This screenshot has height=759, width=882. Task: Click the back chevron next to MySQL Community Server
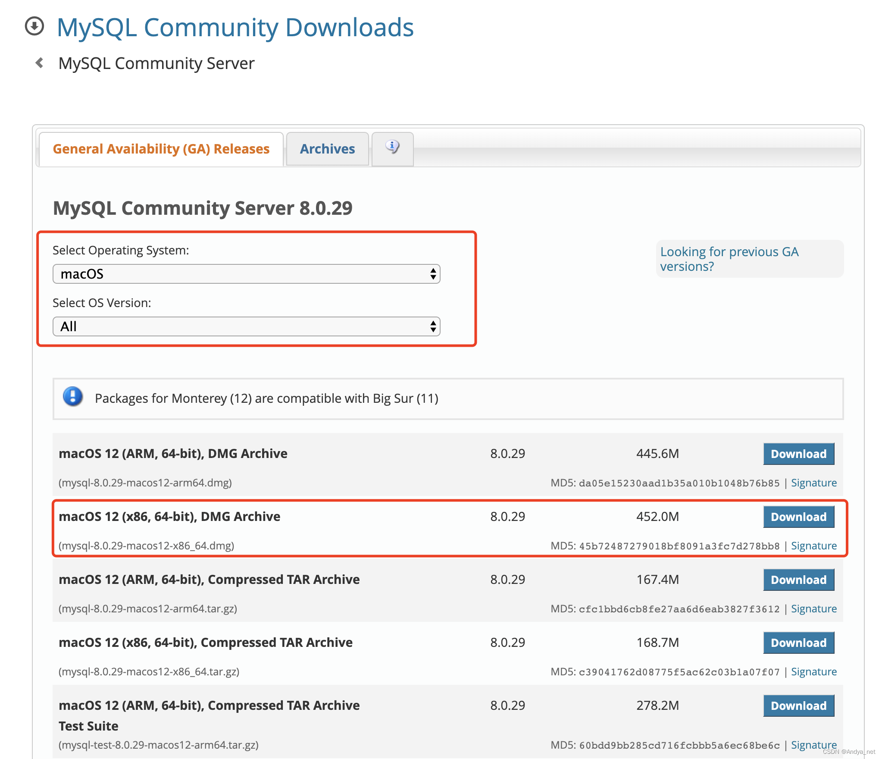pos(39,63)
